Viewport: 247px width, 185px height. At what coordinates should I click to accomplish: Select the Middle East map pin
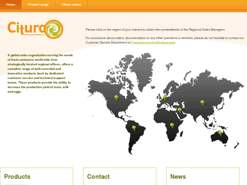(180, 111)
